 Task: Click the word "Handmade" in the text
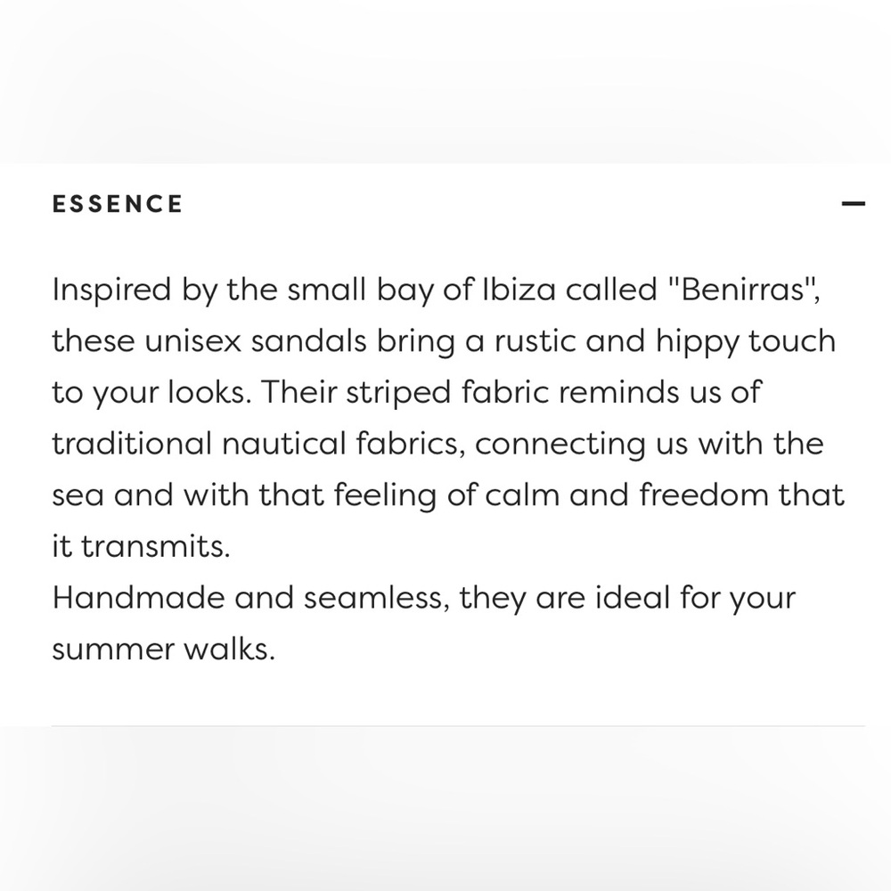click(138, 598)
